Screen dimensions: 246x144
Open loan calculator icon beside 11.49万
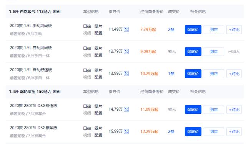(x=126, y=29)
